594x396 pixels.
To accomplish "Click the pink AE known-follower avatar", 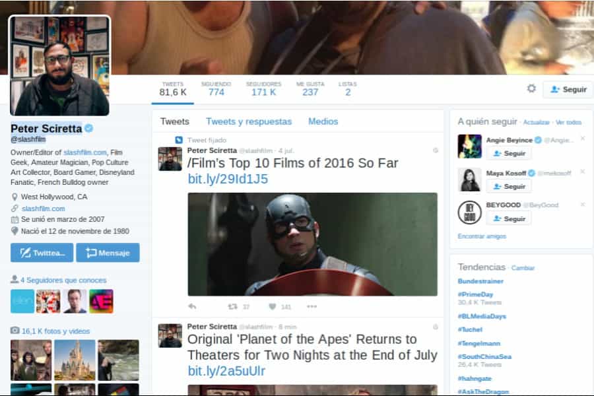I will tap(101, 301).
